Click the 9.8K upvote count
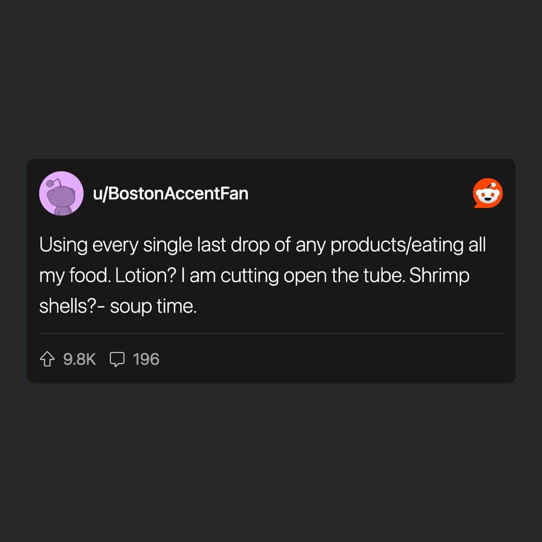 [79, 360]
